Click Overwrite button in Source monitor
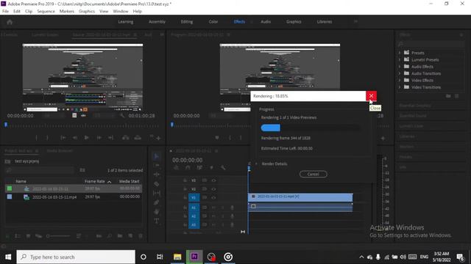This screenshot has height=264, width=471. [138, 138]
